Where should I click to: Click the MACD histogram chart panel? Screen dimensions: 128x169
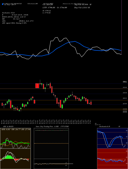[x=15, y=159]
